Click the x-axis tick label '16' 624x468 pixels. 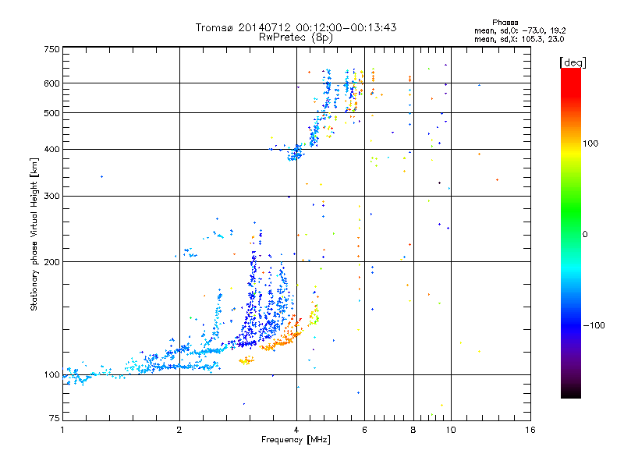pyautogui.click(x=530, y=430)
